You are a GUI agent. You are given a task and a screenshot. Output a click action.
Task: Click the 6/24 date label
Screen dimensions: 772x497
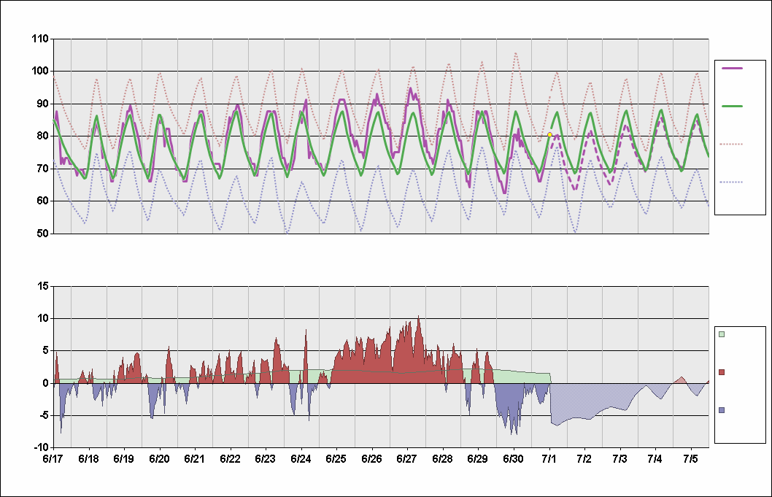[x=301, y=459]
